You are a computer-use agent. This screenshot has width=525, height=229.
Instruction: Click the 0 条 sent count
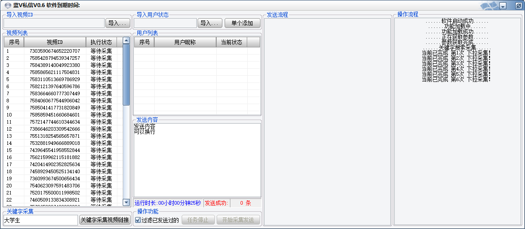tap(245, 203)
